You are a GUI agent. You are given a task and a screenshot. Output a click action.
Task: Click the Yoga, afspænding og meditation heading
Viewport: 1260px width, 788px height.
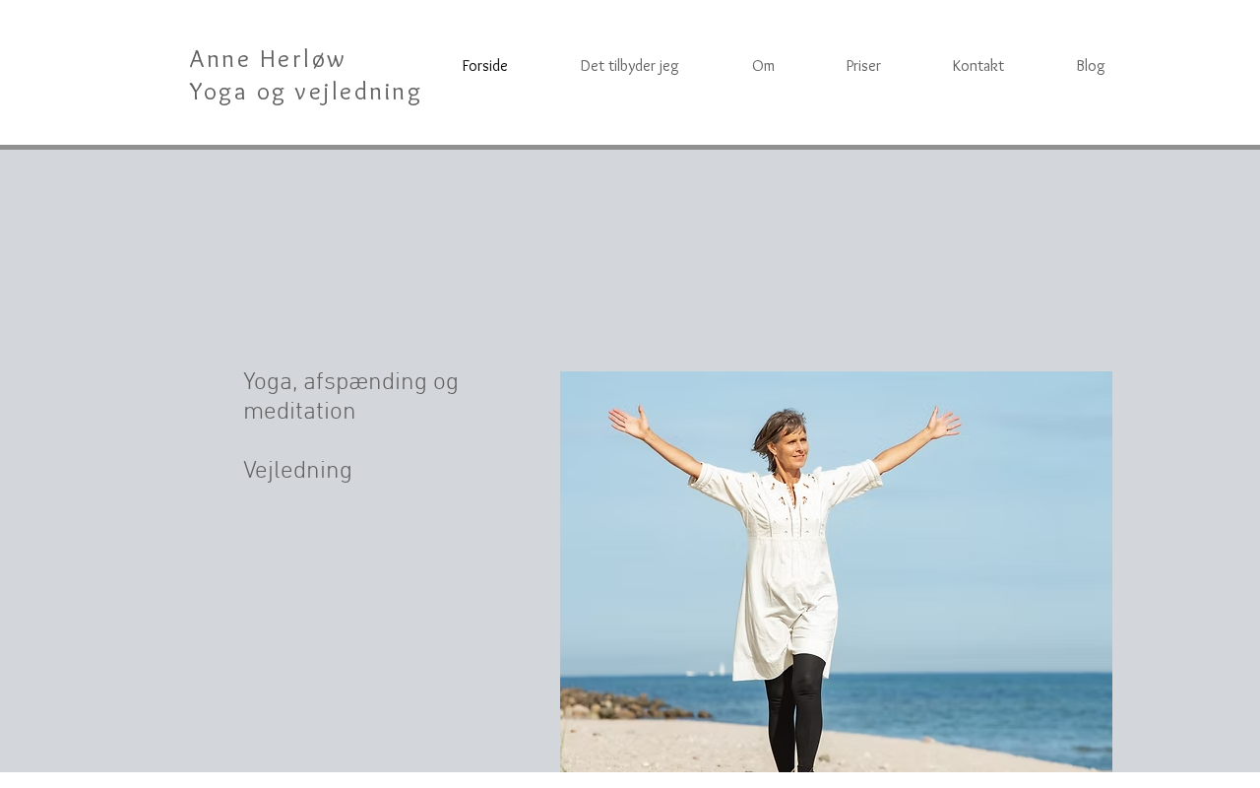pyautogui.click(x=350, y=397)
